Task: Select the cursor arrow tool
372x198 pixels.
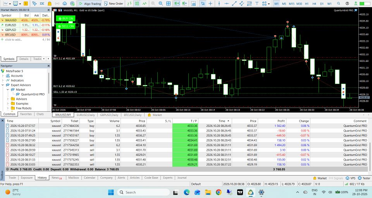Action: (203, 3)
